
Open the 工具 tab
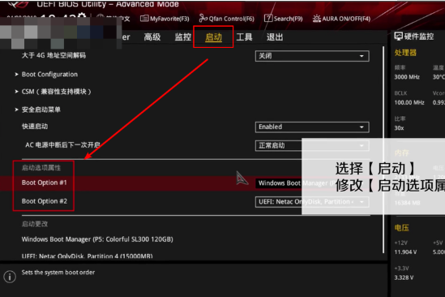pos(244,37)
